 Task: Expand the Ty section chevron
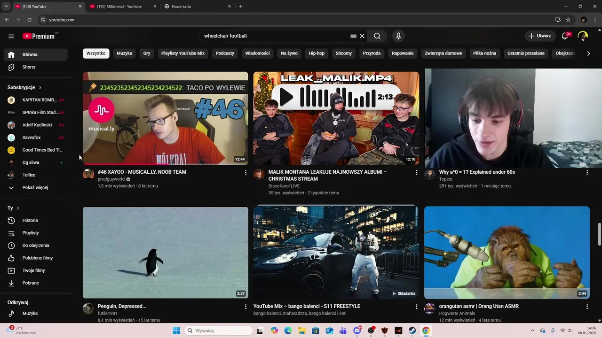click(18, 208)
